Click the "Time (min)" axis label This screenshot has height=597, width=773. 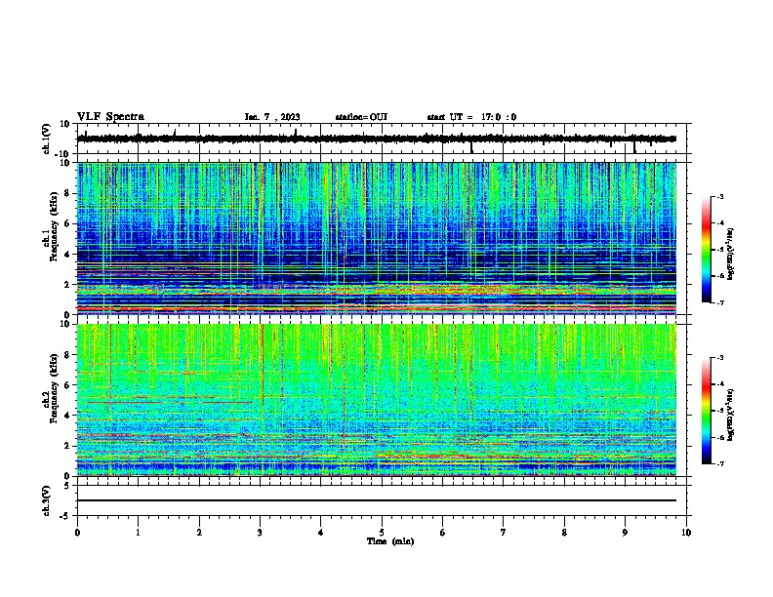pyautogui.click(x=390, y=541)
